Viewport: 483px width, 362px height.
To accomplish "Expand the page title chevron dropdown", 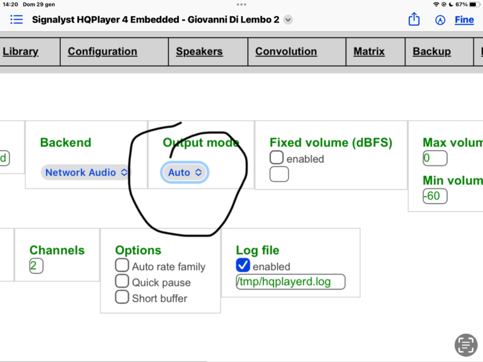I will (288, 19).
